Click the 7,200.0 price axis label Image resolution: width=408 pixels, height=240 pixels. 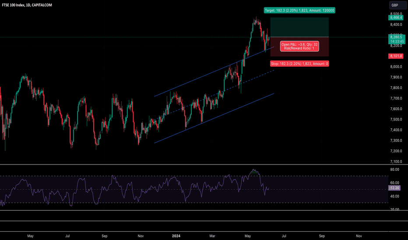(396, 151)
